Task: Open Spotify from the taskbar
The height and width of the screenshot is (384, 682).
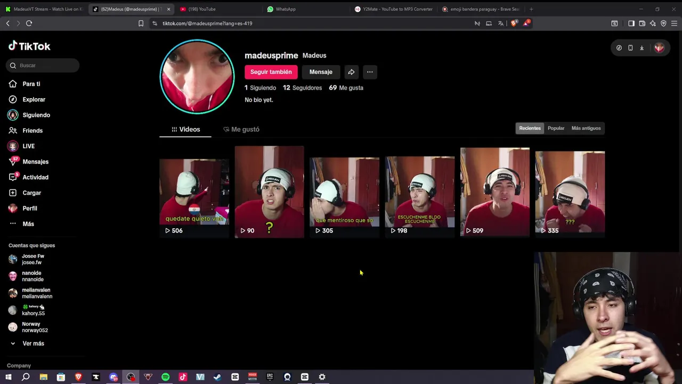Action: (x=165, y=377)
